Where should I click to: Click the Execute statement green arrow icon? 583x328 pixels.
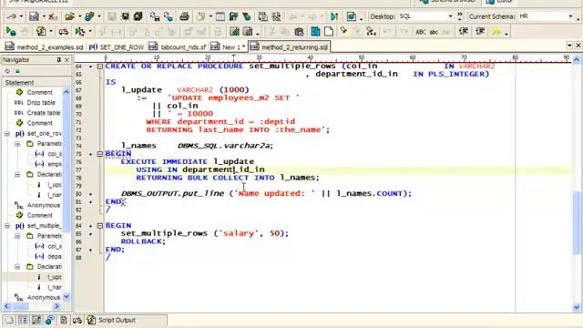click(10, 32)
